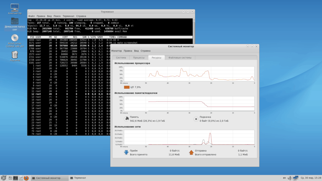Open the Домашняя папка user folder

pos(15,21)
